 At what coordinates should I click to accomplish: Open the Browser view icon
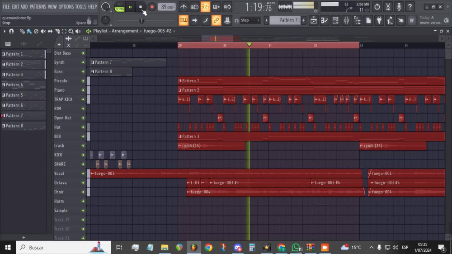(357, 20)
